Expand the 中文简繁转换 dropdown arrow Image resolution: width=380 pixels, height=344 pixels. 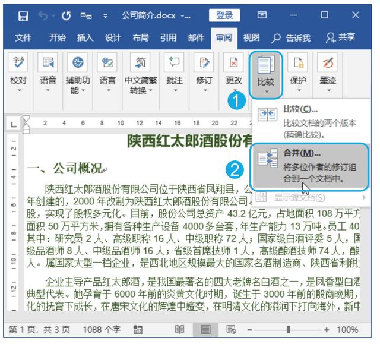150,90
